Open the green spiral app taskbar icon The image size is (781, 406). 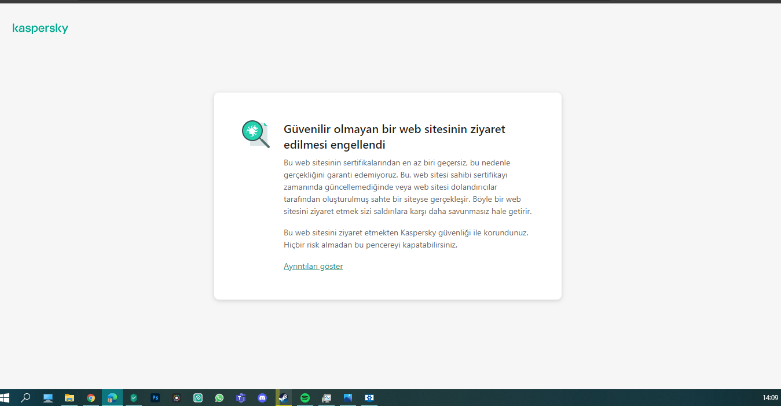coord(198,398)
